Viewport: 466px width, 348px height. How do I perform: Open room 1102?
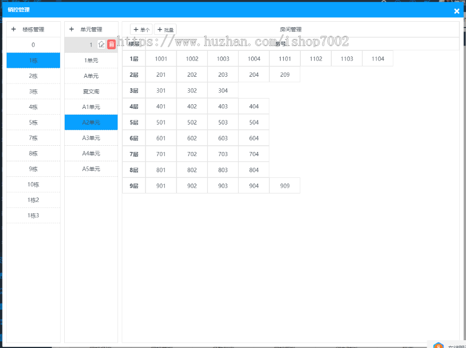tap(316, 59)
